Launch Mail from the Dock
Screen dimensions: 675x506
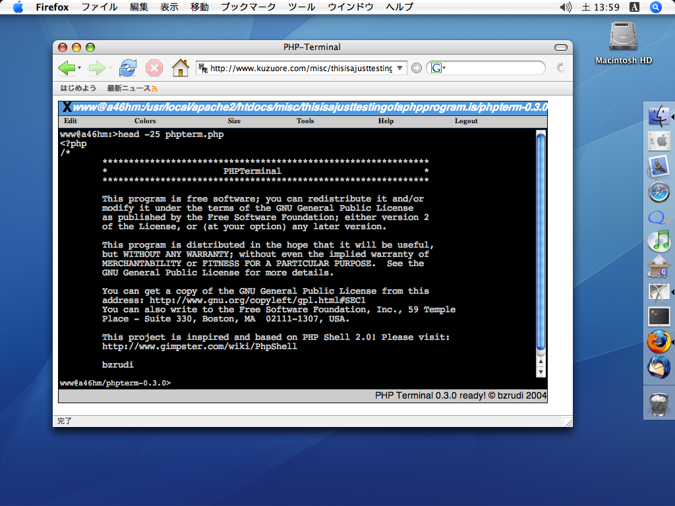[659, 167]
